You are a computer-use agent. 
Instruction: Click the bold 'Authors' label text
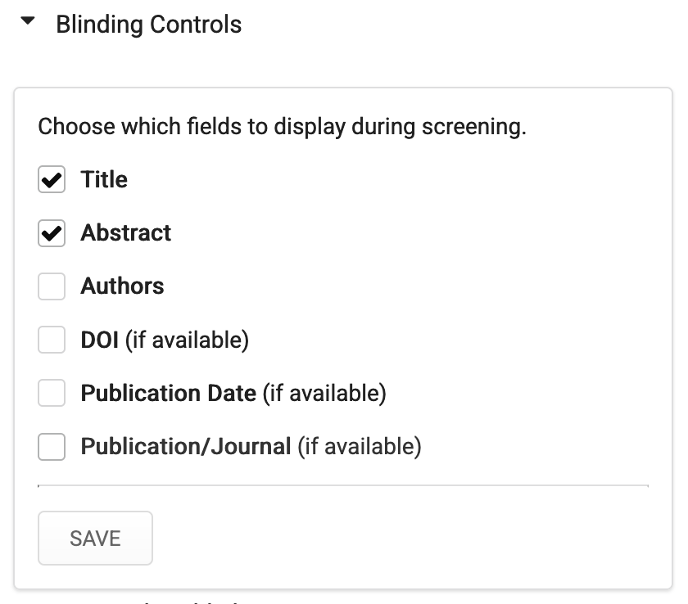[x=122, y=286]
